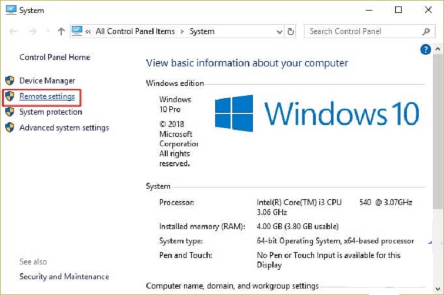Click the shield icon beside System protection

pyautogui.click(x=9, y=112)
